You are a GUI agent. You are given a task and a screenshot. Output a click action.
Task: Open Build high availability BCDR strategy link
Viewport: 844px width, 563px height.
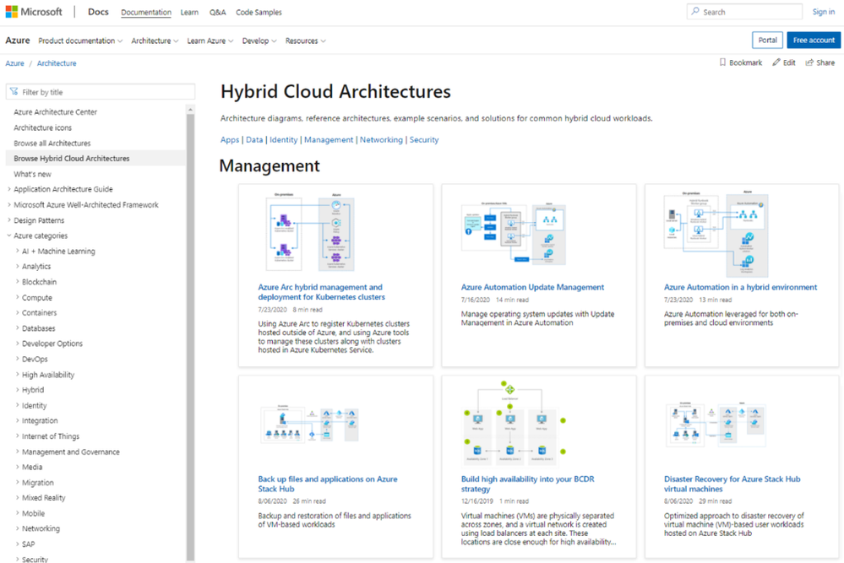(527, 484)
